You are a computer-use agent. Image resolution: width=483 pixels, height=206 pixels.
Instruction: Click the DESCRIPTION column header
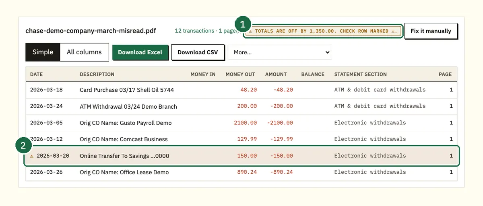97,74
